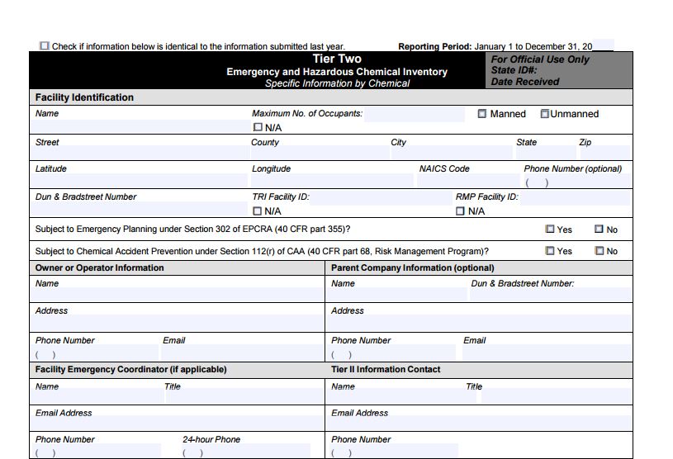The image size is (673, 459).
Task: Check N/A under TRI Facility ID
Action: pos(257,211)
